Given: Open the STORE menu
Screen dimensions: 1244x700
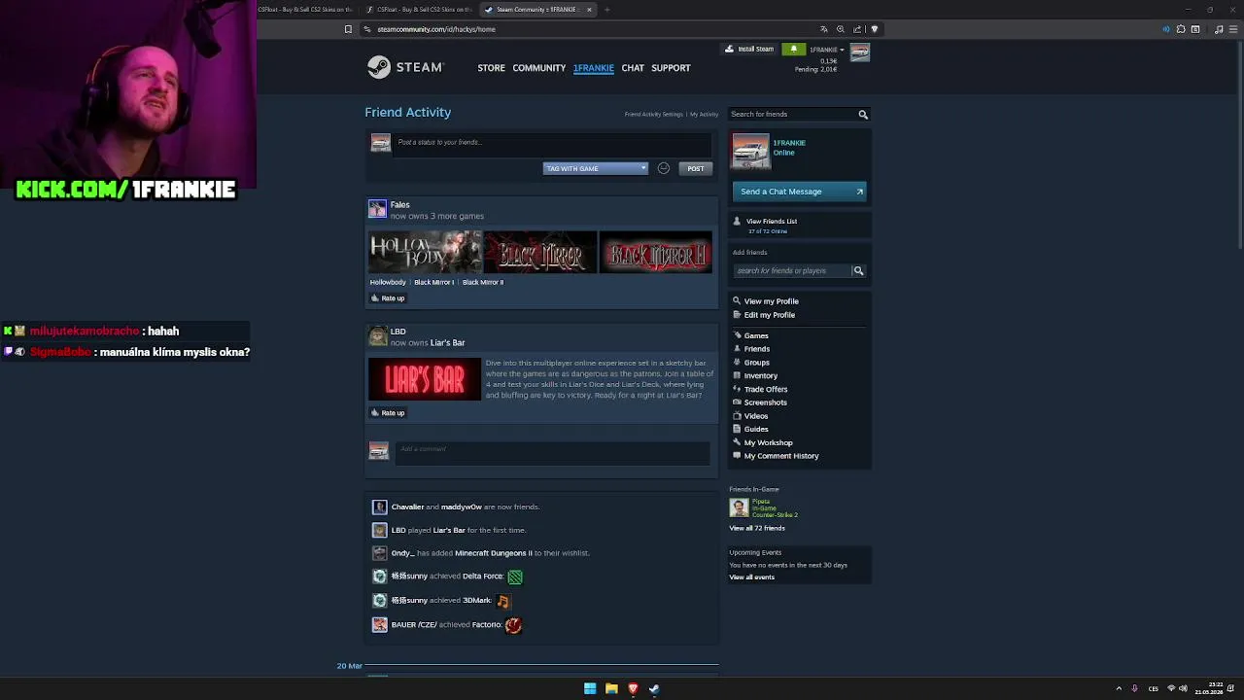Looking at the screenshot, I should click(491, 68).
